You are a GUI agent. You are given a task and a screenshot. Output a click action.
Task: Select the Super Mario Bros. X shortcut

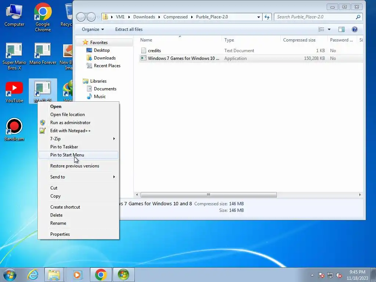pyautogui.click(x=14, y=57)
